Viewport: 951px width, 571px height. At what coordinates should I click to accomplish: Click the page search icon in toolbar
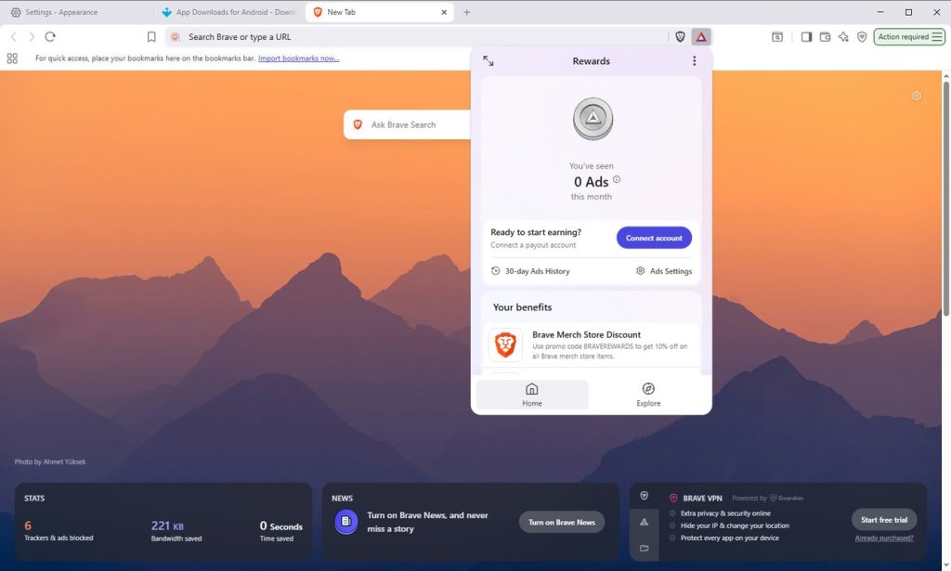click(777, 37)
